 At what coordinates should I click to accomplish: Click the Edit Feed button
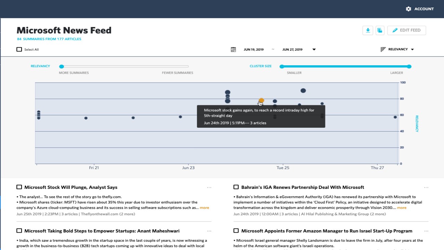[407, 30]
